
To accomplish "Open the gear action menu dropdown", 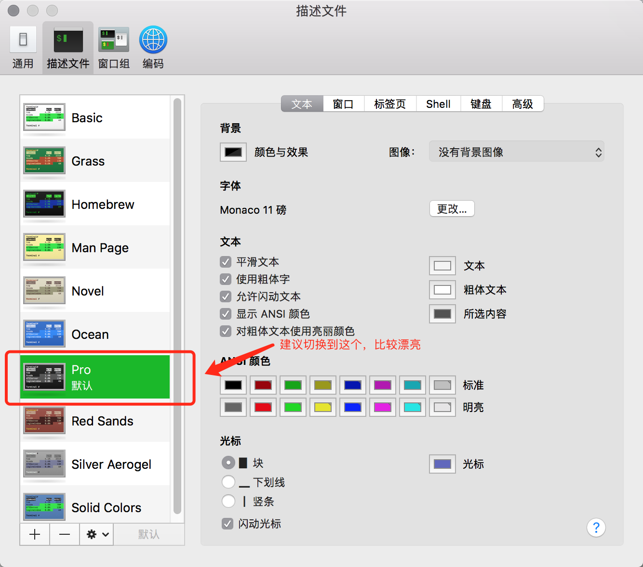I will click(x=97, y=534).
